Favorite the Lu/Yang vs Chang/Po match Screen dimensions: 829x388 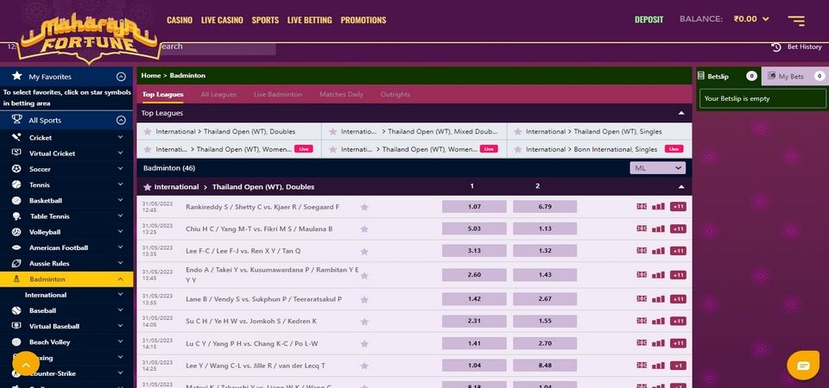pyautogui.click(x=364, y=344)
